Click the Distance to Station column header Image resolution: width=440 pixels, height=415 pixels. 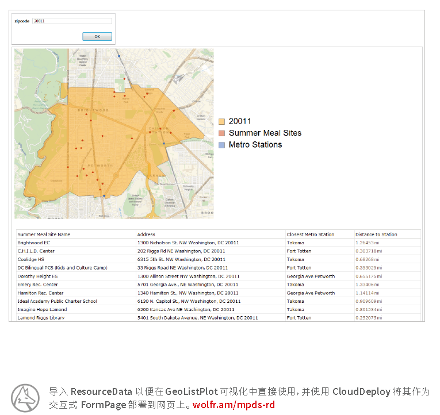376,235
